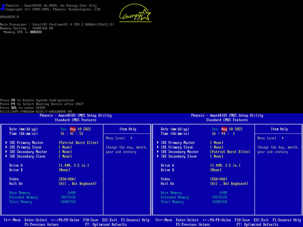
Task: Change Drive B [None] in right setup screen
Action: coord(216,170)
